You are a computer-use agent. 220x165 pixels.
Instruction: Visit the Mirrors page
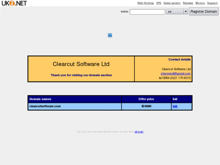[200, 3]
